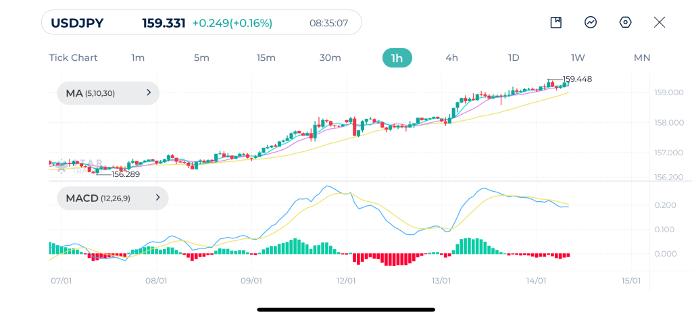
Task: Choose the 1D timeframe
Action: click(514, 58)
